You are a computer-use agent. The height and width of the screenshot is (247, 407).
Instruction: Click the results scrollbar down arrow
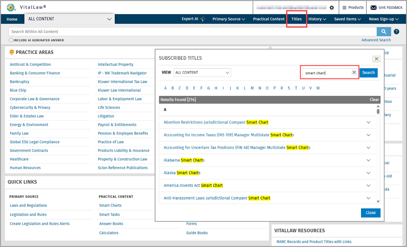coord(378,201)
